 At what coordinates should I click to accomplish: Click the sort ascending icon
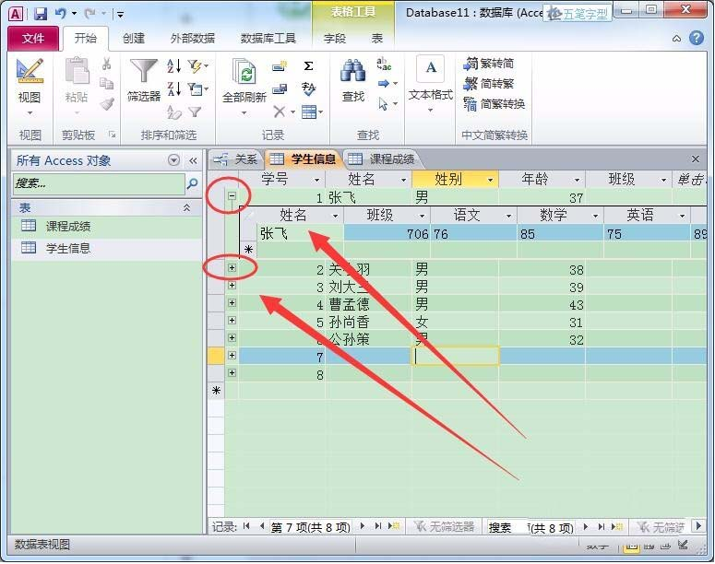(174, 66)
